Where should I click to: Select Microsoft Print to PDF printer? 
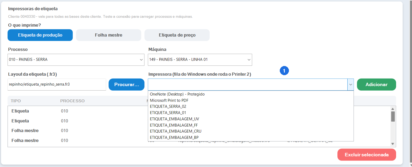(x=251, y=100)
